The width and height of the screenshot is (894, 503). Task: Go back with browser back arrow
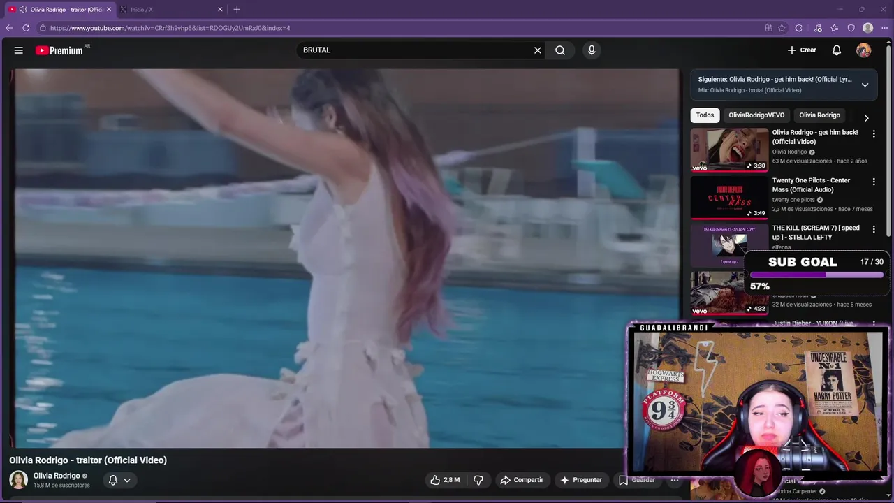(9, 28)
